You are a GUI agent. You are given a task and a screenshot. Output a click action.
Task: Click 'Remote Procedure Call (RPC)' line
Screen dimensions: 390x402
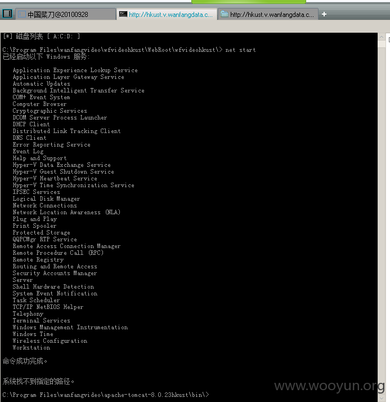click(x=58, y=253)
